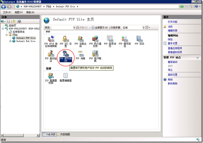Click the delete connection icon in connections toolbar
203x143 pixels.
pos(20,21)
